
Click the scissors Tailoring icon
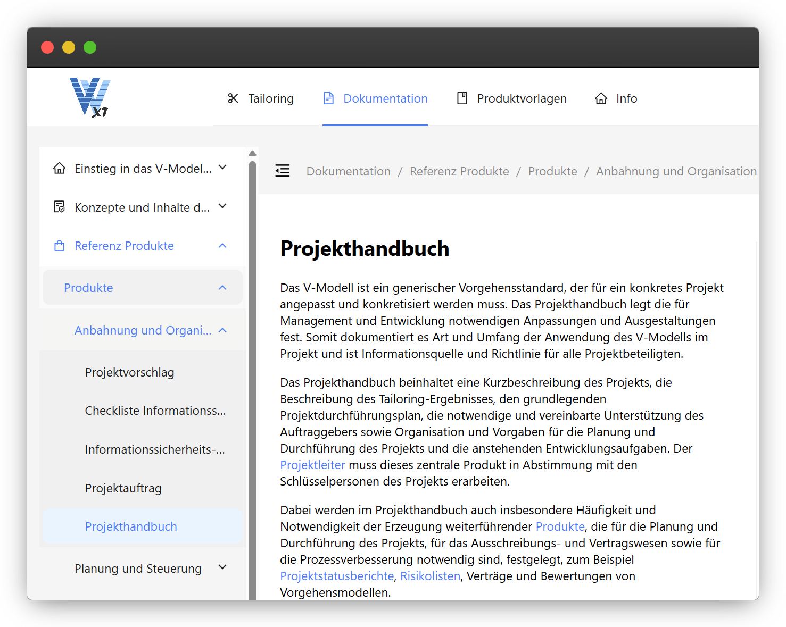click(x=233, y=98)
